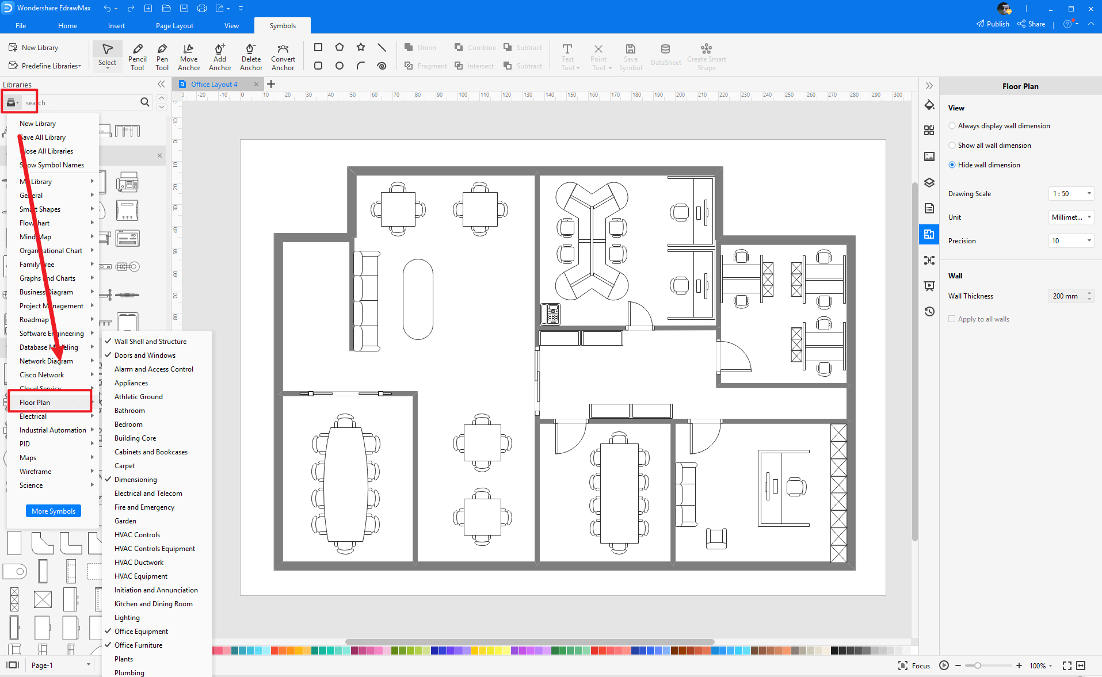Image resolution: width=1102 pixels, height=677 pixels.
Task: Pick the star shape tool
Action: click(361, 47)
